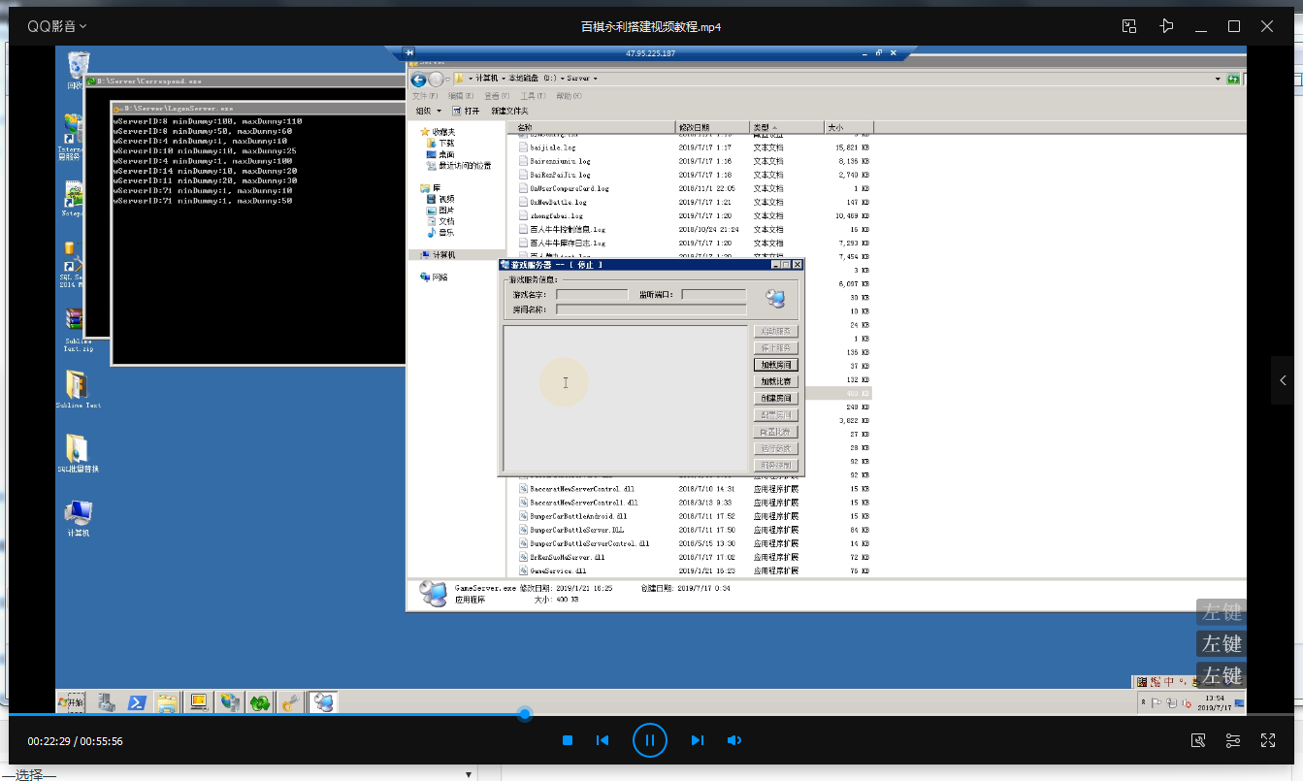Screen dimensions: 1303x781
Task: Skip to the previous video
Action: 603,740
